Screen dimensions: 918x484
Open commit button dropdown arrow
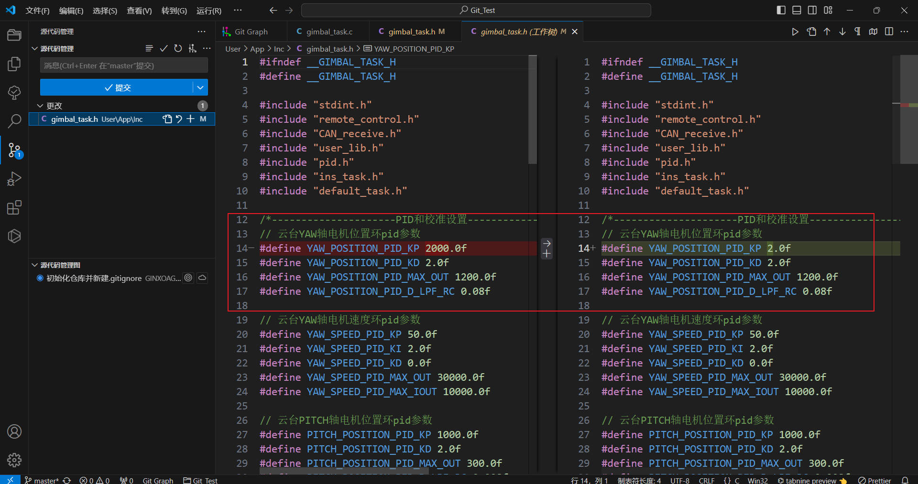tap(200, 87)
